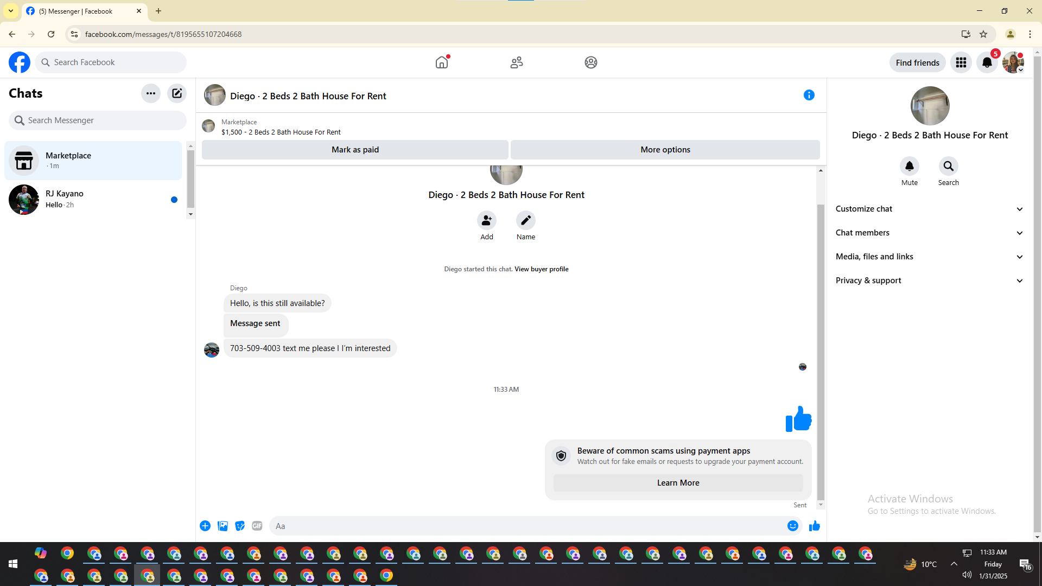This screenshot has width=1042, height=586.
Task: Switch to the Messenger Facebook browser tab
Action: click(84, 11)
